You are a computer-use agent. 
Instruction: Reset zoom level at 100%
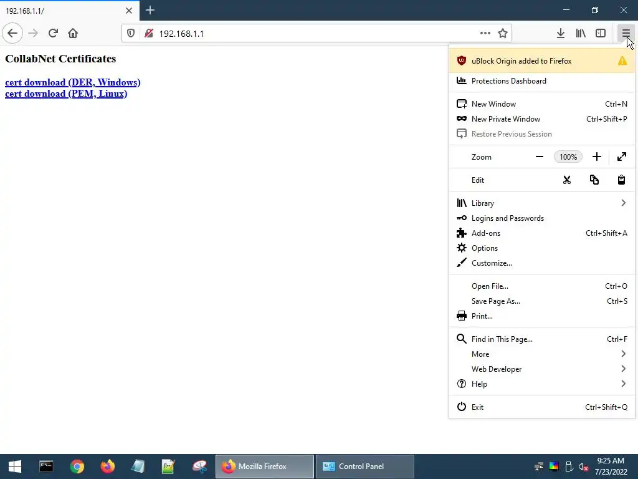[x=568, y=157]
